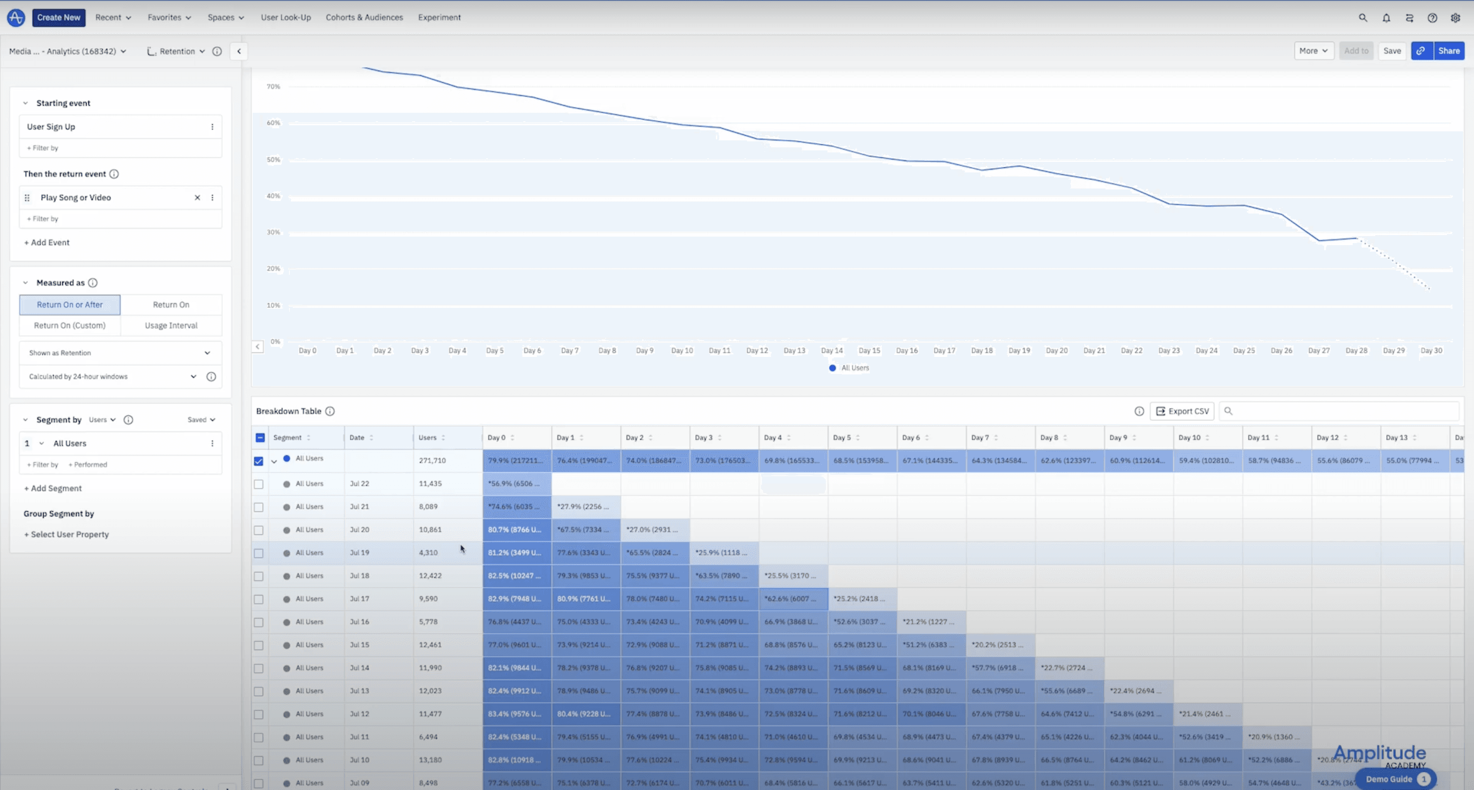Grab the Play Song or Video drag handle
1474x790 pixels.
[x=27, y=198]
